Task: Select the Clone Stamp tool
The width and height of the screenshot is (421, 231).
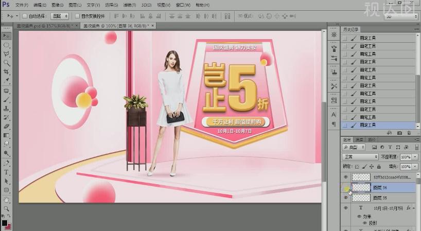Action: click(x=6, y=109)
